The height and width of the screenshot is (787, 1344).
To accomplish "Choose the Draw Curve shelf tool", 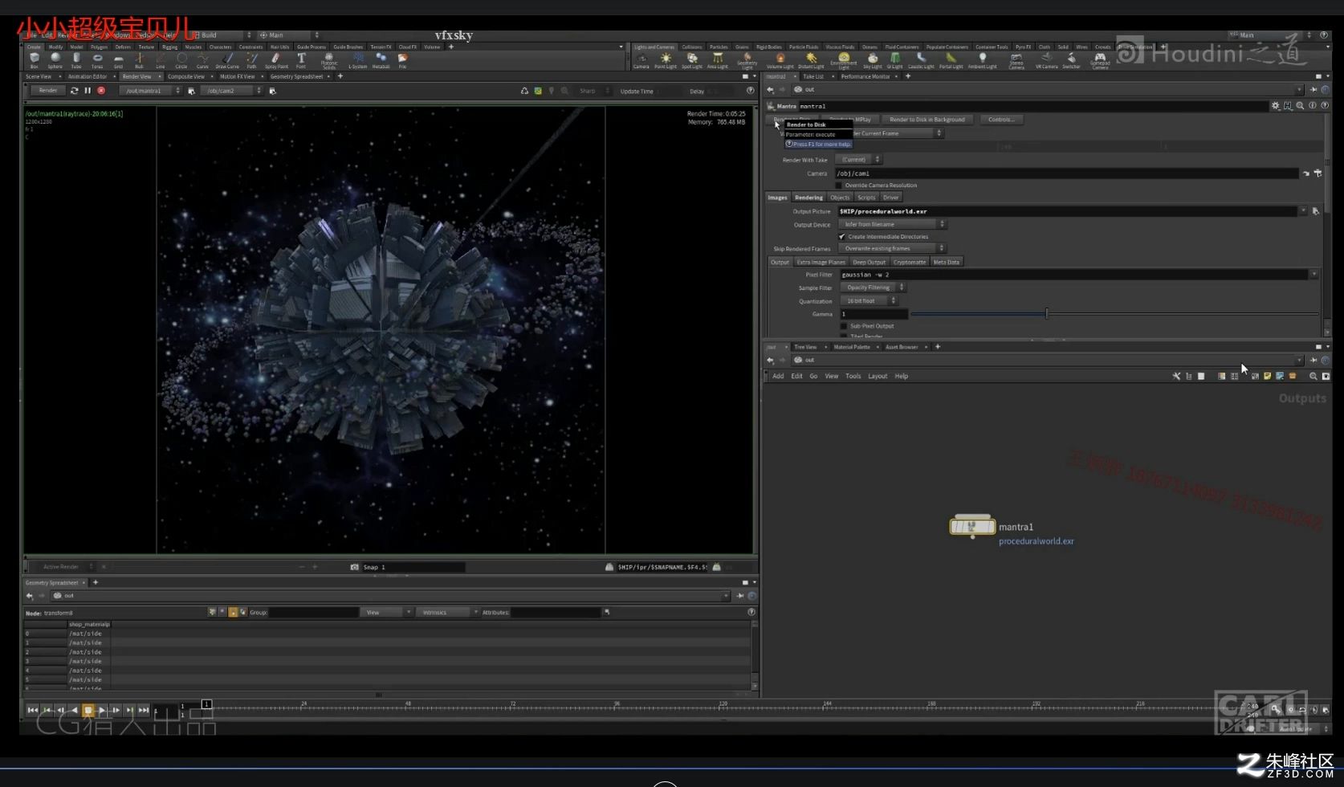I will point(228,60).
